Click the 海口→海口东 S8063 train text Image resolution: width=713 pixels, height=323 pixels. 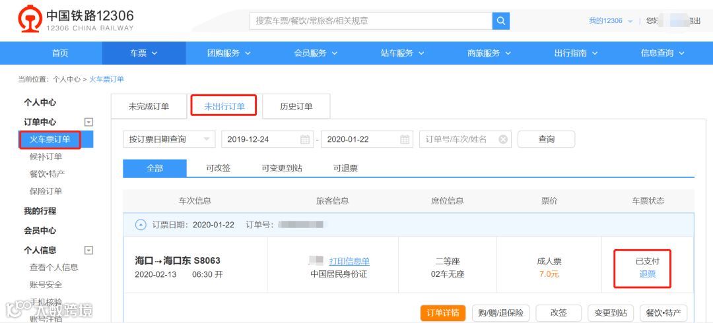pyautogui.click(x=178, y=261)
